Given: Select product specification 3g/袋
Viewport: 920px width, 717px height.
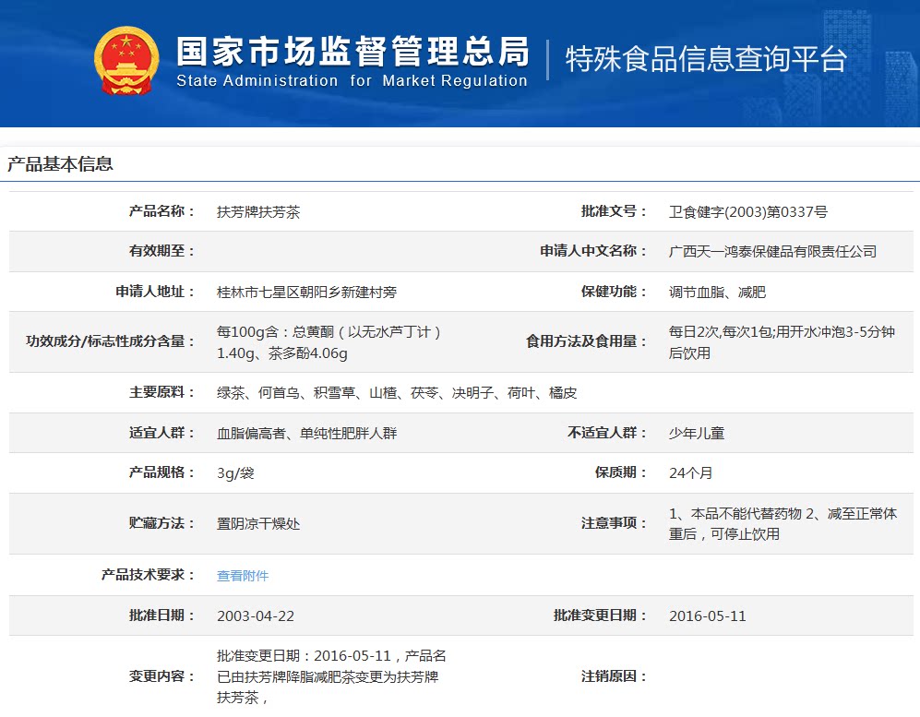Looking at the screenshot, I should (235, 472).
